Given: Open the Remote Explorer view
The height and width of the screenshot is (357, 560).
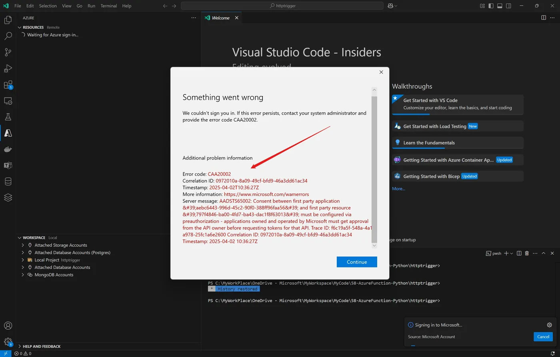Looking at the screenshot, I should tap(8, 101).
